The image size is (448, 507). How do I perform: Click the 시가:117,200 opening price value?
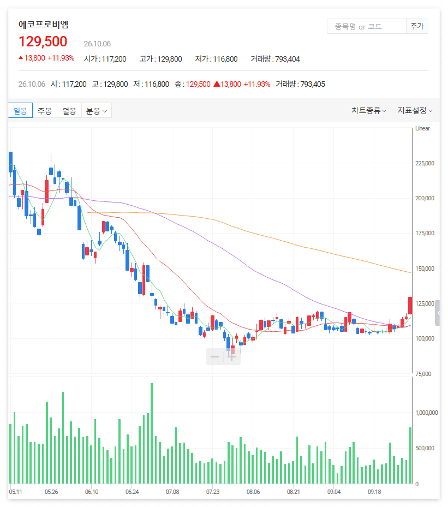click(105, 59)
